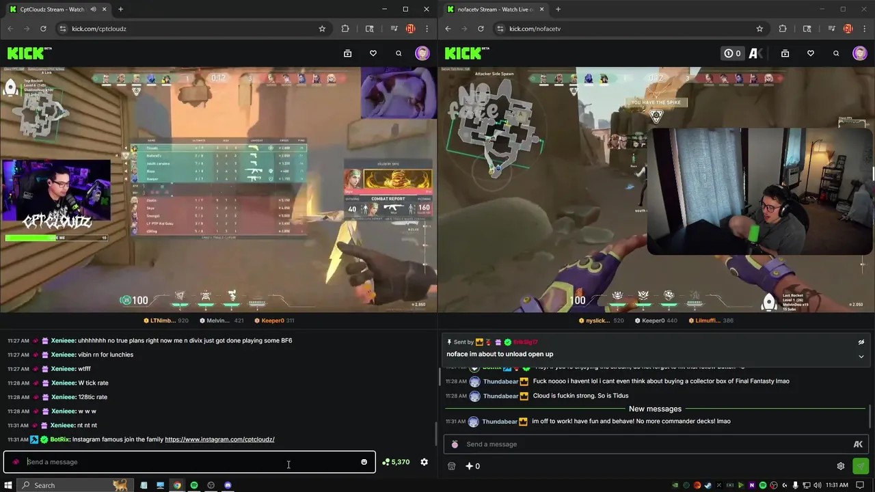
Task: Open the extensions puzzle icon in nofacetv window
Action: [x=783, y=29]
